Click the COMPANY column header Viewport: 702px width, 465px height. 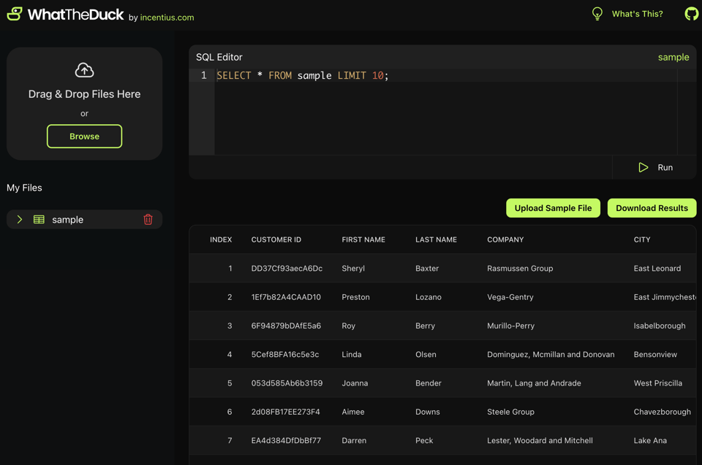click(x=505, y=239)
